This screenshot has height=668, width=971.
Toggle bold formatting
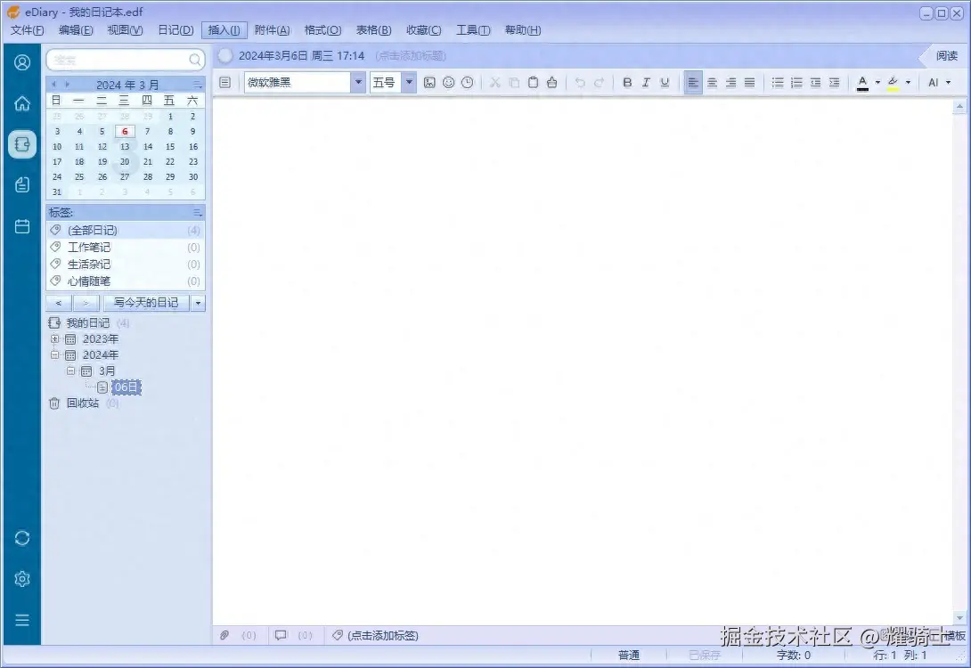click(627, 82)
